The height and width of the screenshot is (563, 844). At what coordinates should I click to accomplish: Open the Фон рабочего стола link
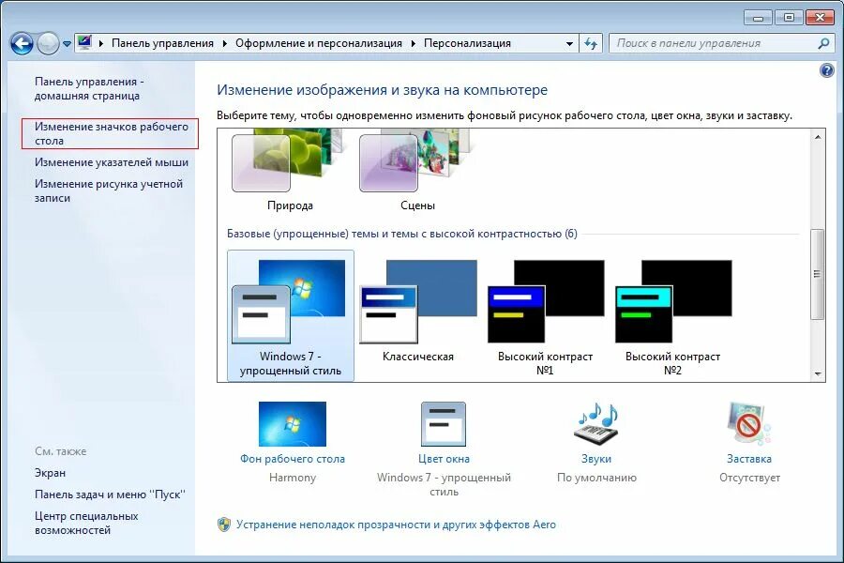coord(293,459)
